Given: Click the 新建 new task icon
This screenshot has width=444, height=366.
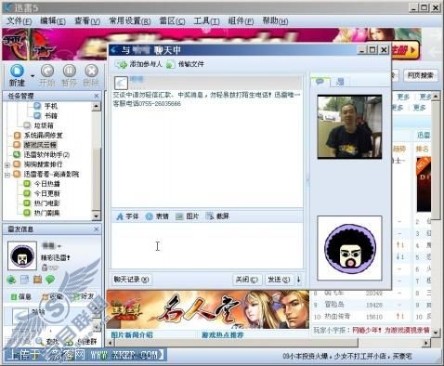Looking at the screenshot, I should pos(17,71).
